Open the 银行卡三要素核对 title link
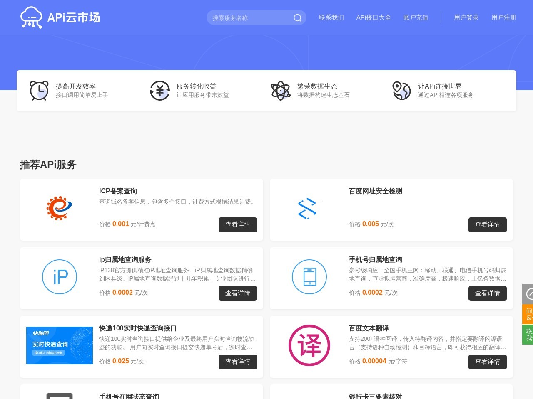 pyautogui.click(x=375, y=396)
